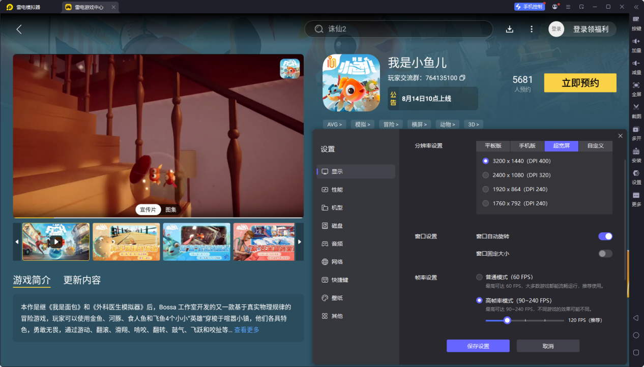Open 音频 audio settings section
Viewport: 644px width, 367px height.
tap(356, 243)
